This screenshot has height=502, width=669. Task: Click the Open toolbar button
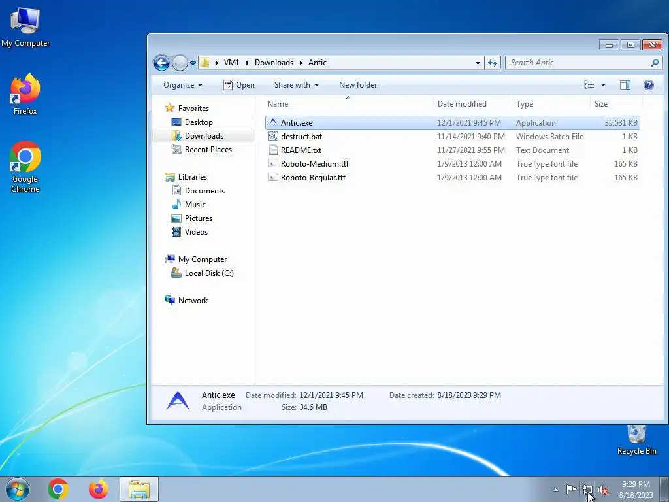239,85
